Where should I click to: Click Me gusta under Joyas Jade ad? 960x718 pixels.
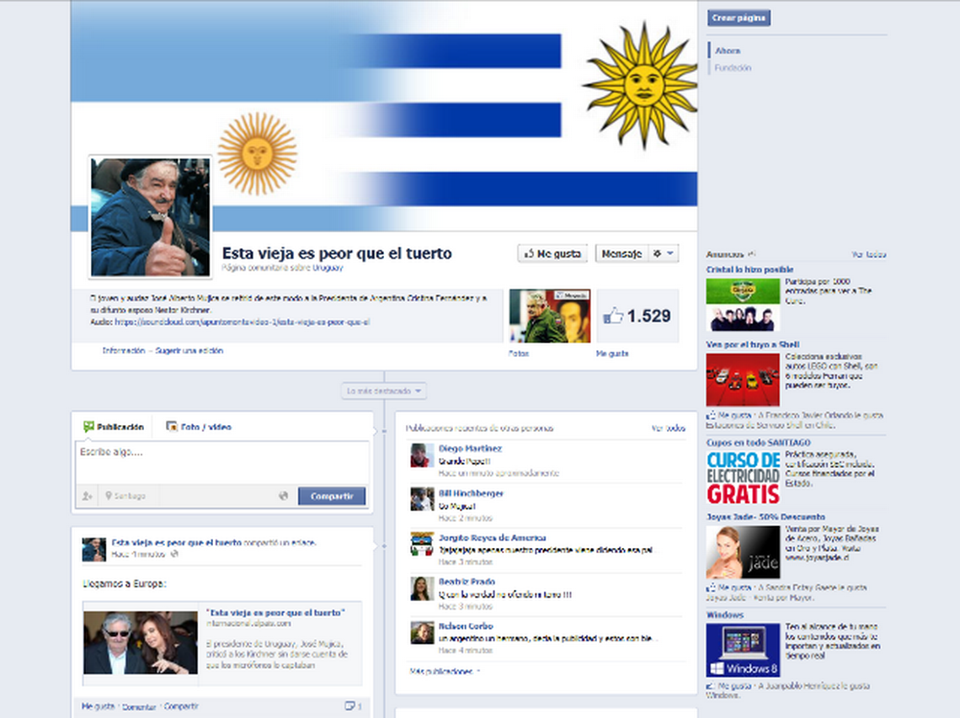coord(734,588)
